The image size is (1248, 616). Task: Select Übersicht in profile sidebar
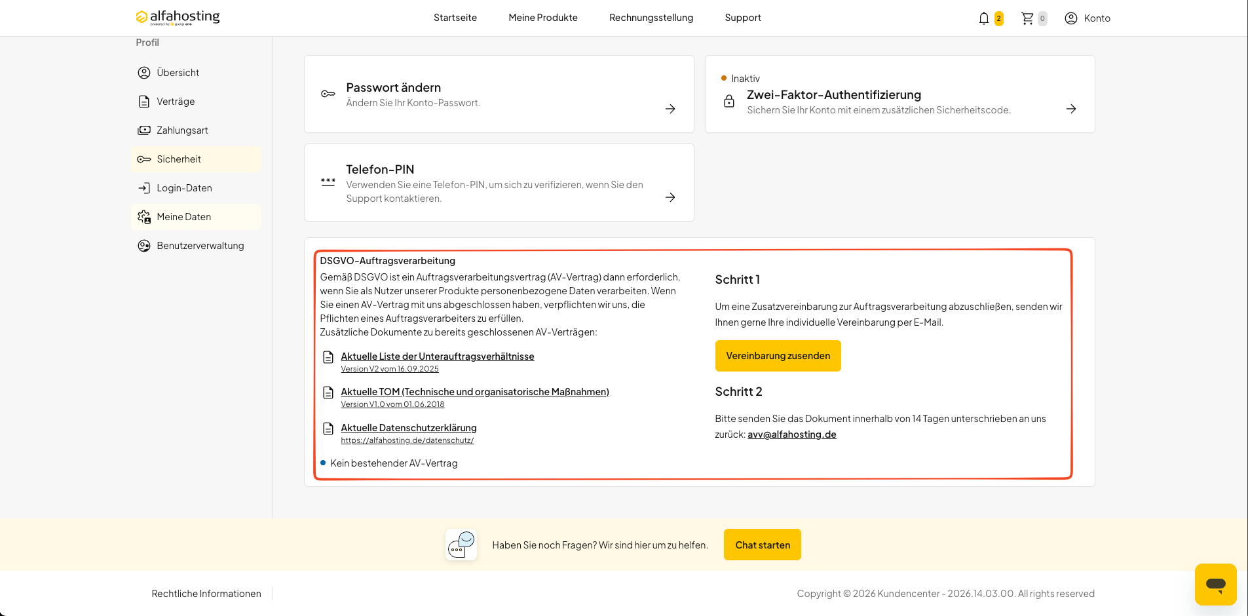[196, 73]
